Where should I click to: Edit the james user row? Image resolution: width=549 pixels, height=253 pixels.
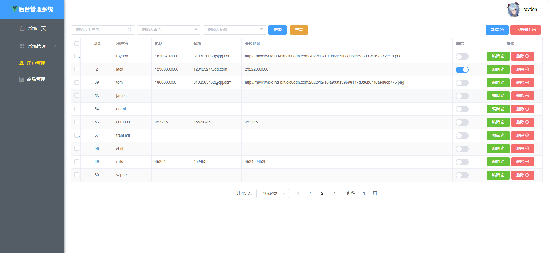tap(498, 96)
